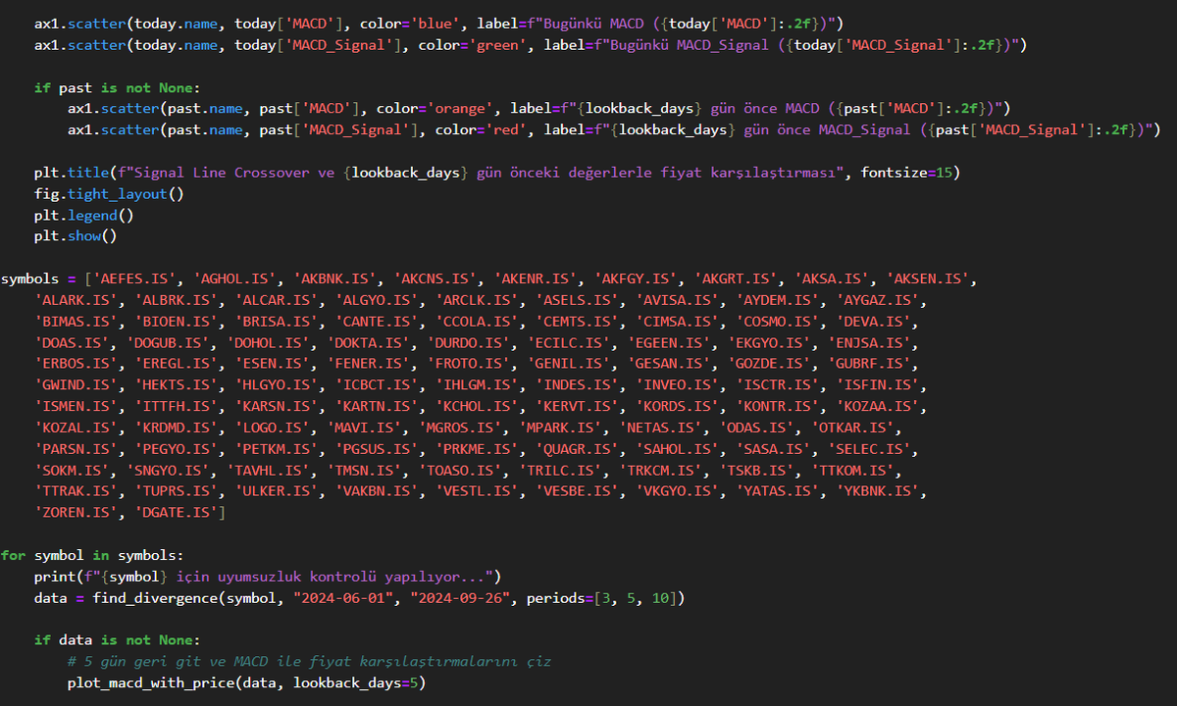The width and height of the screenshot is (1177, 706).
Task: Click the 'OTKAR.IS' symbol string
Action: [x=853, y=427]
